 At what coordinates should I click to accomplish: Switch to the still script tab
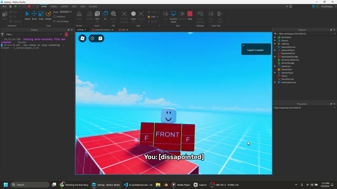tap(123, 30)
